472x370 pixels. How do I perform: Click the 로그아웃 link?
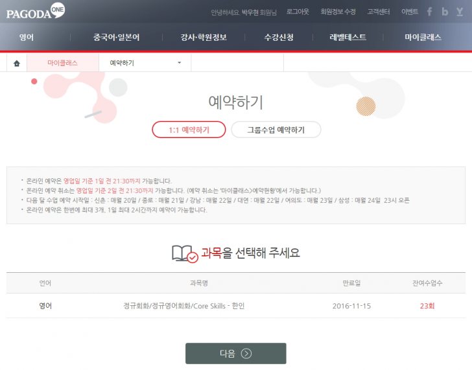(x=297, y=12)
